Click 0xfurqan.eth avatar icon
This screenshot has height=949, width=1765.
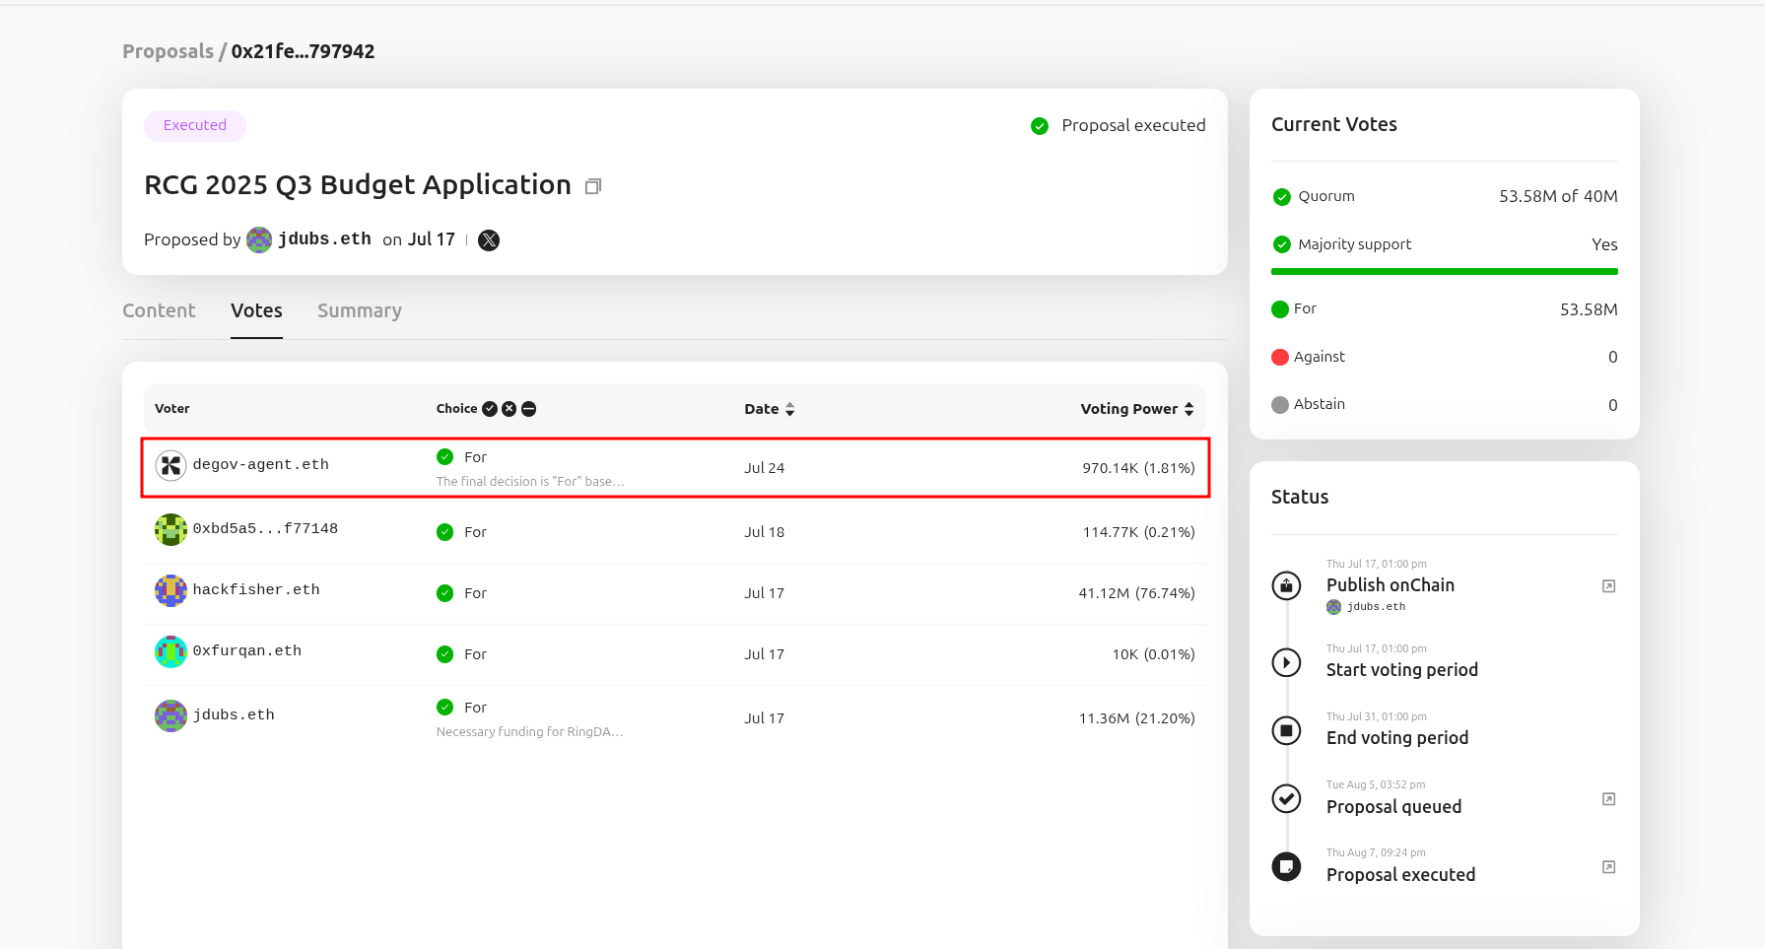[x=170, y=651]
